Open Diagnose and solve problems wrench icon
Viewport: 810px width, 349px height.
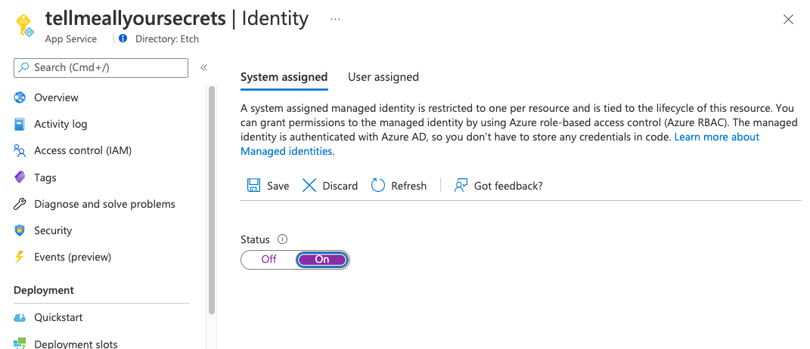(20, 205)
